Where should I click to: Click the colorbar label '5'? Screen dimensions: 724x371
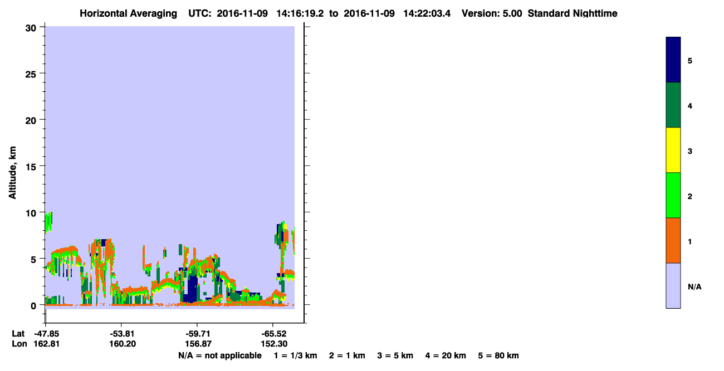(x=690, y=61)
